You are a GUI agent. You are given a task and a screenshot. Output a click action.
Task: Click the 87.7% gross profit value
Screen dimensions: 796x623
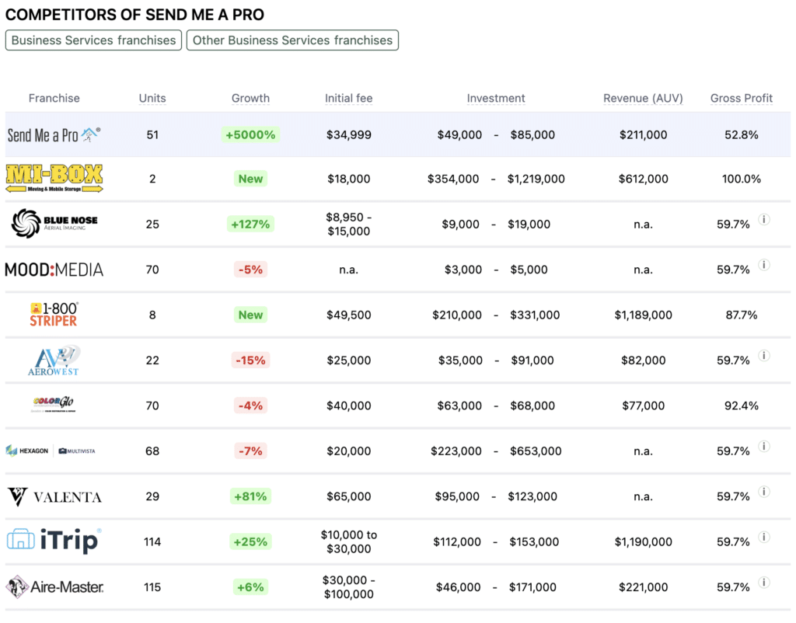[741, 315]
